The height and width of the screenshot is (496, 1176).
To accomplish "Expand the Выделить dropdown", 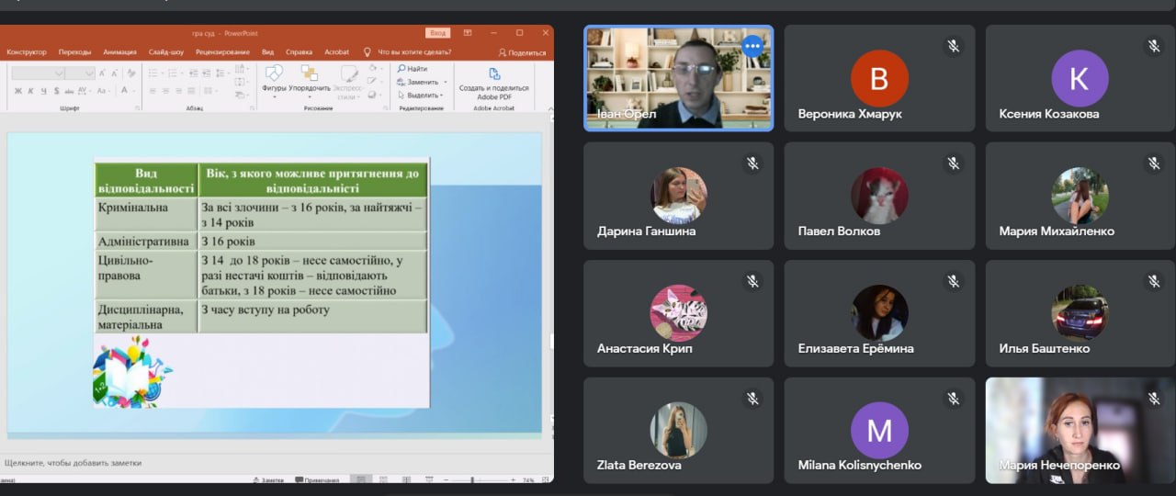I will pyautogui.click(x=442, y=96).
